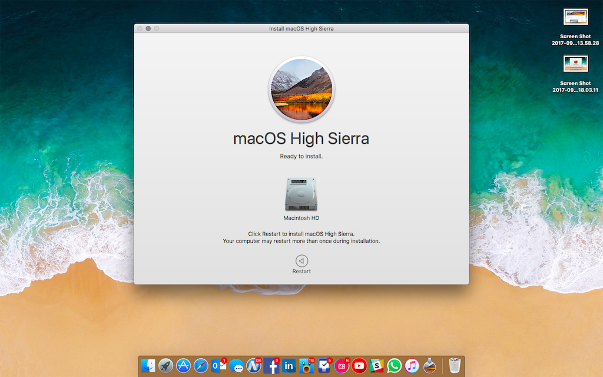Image resolution: width=603 pixels, height=377 pixels.
Task: Open the App Store from dock
Action: (x=184, y=366)
